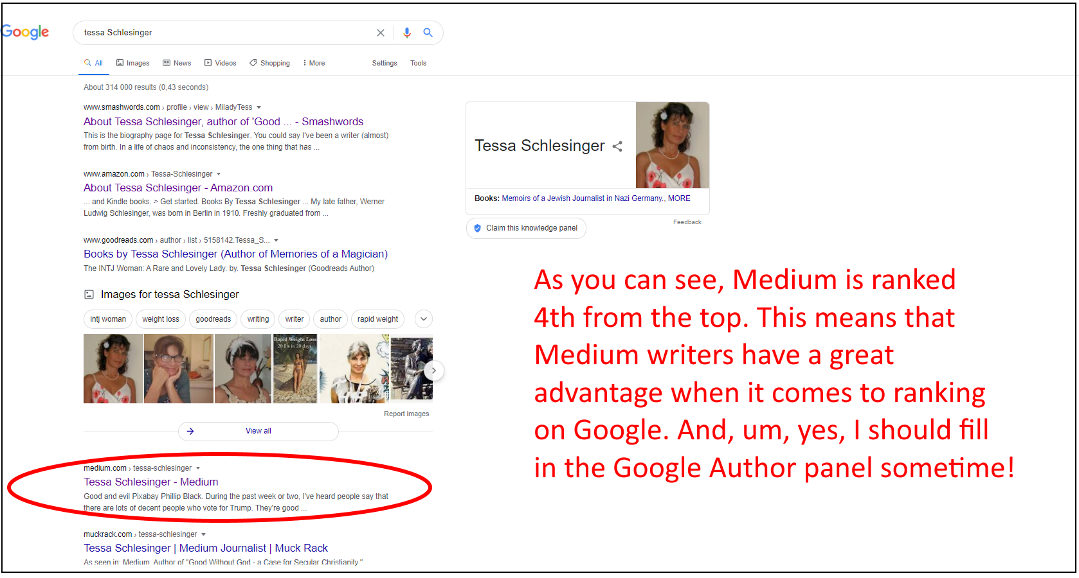This screenshot has width=1079, height=578.
Task: Open search Settings
Action: pos(385,63)
